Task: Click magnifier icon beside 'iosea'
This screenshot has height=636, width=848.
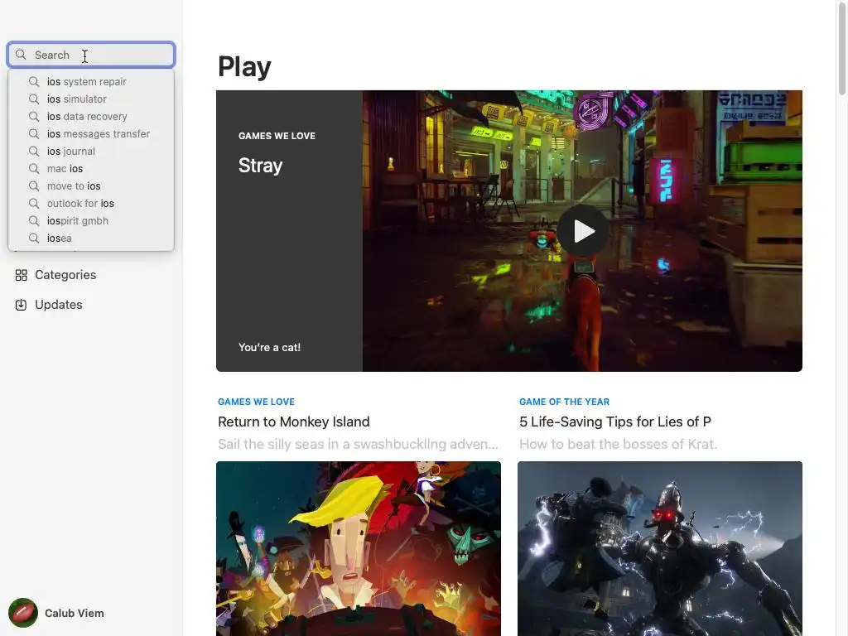Action: coord(34,238)
